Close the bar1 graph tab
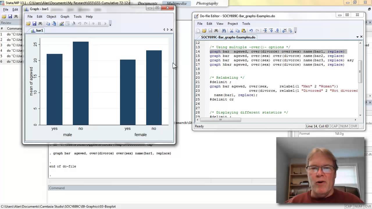Screen dimensions: 372x209 point(171,30)
